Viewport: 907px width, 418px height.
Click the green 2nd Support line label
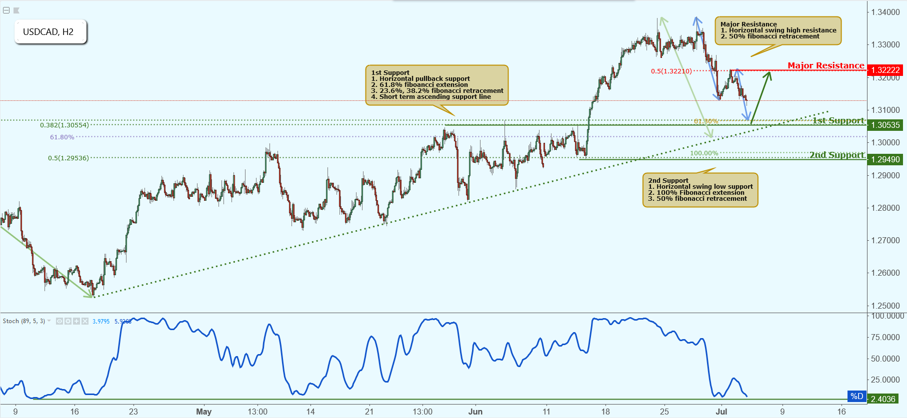[837, 155]
